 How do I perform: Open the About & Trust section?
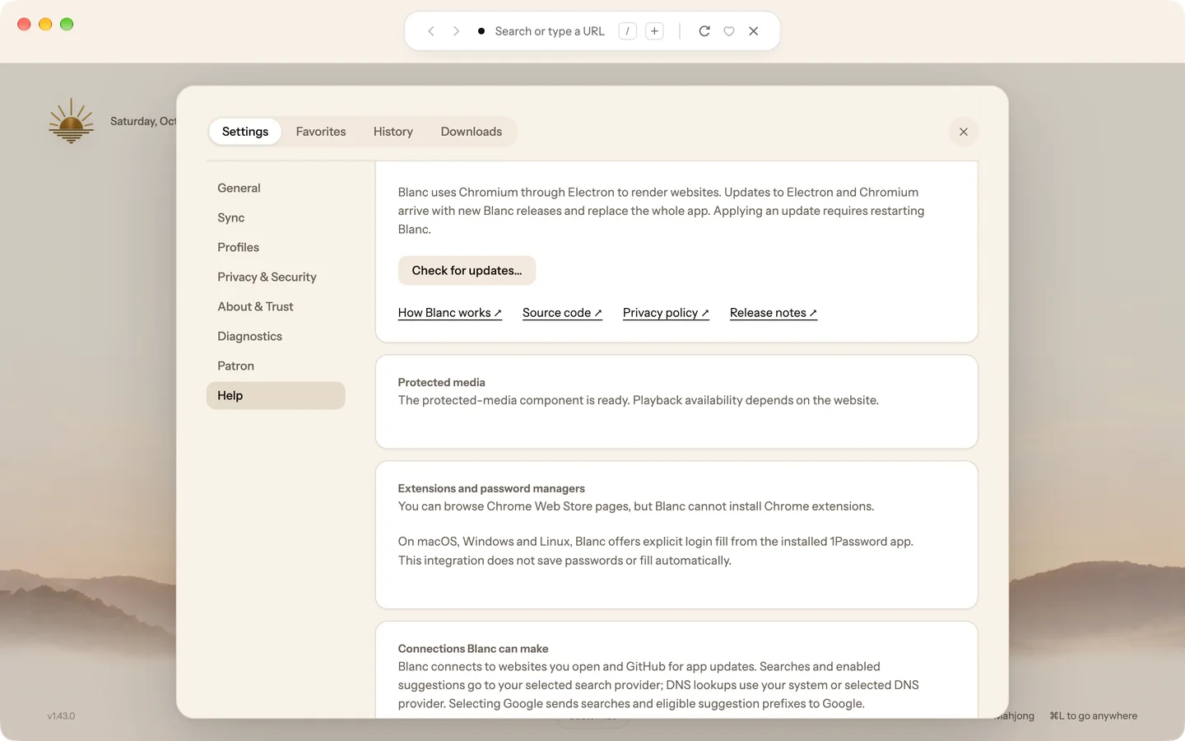click(276, 306)
